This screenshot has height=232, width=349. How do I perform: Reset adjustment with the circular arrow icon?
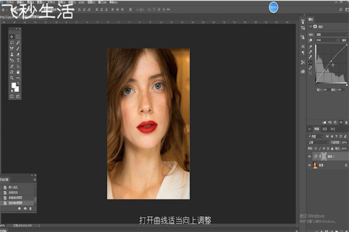click(335, 122)
